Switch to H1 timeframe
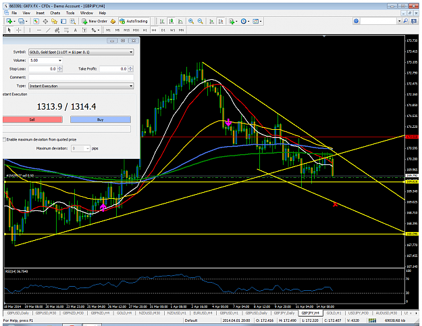The height and width of the screenshot is (326, 422). 144,30
